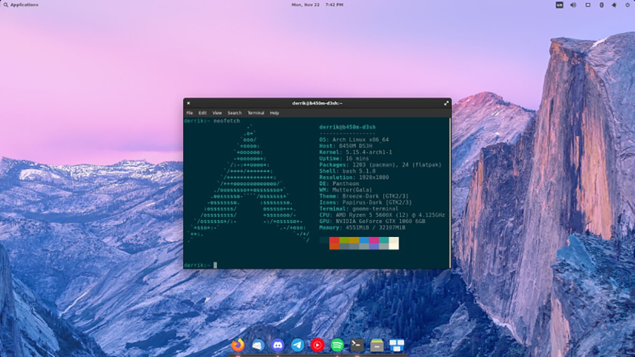Launch Spotify from the dock

coord(338,345)
